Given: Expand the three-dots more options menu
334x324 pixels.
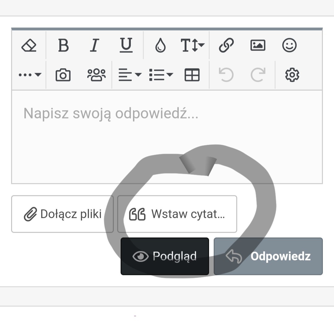Looking at the screenshot, I should (x=30, y=75).
